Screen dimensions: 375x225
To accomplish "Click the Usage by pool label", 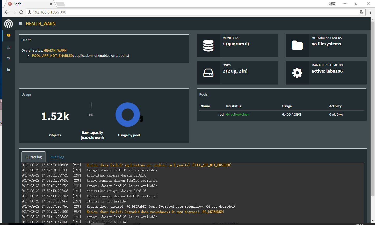I will (x=129, y=135).
